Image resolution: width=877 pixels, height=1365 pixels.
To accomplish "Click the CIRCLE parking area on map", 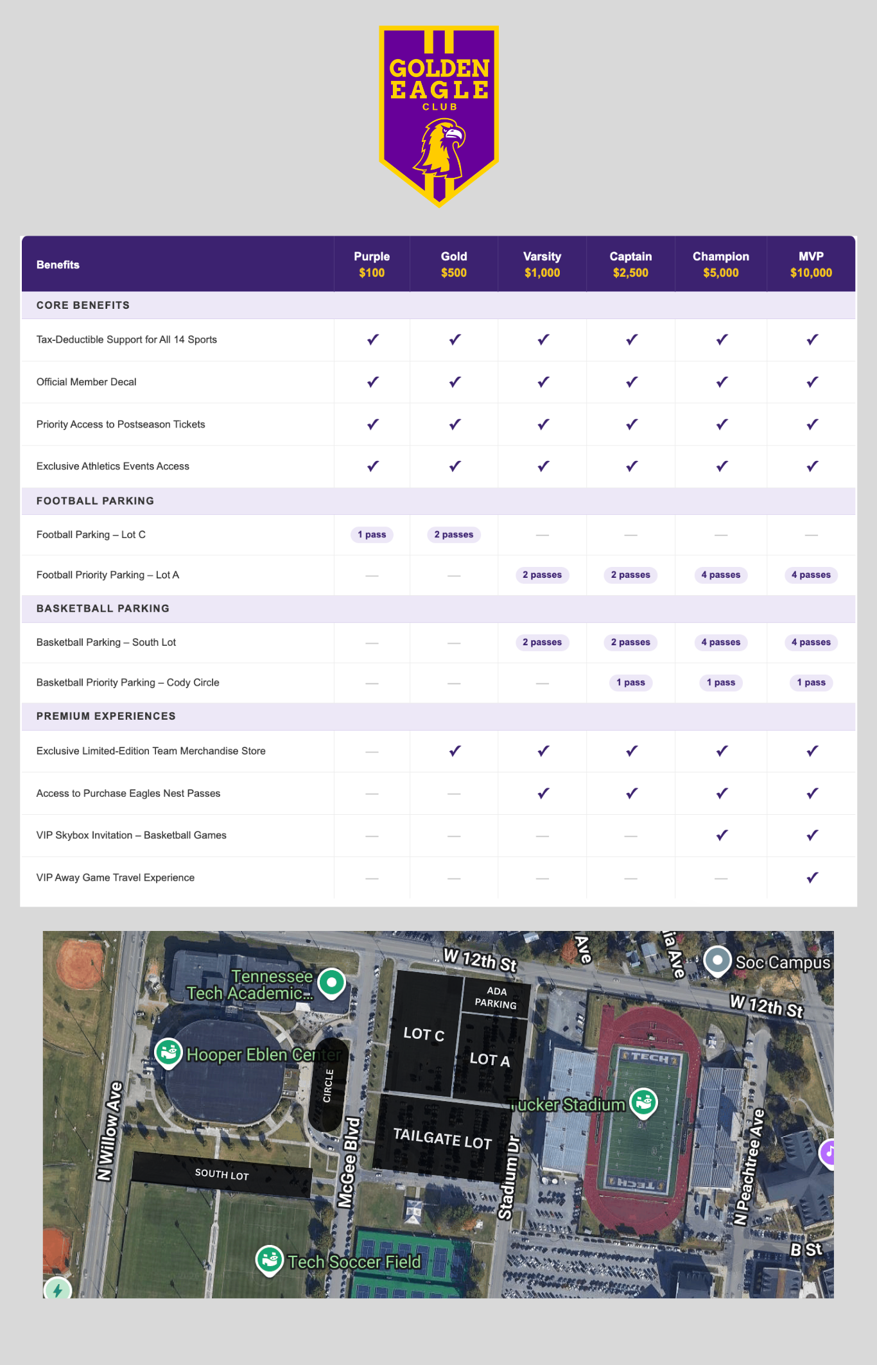I will pos(328,1085).
